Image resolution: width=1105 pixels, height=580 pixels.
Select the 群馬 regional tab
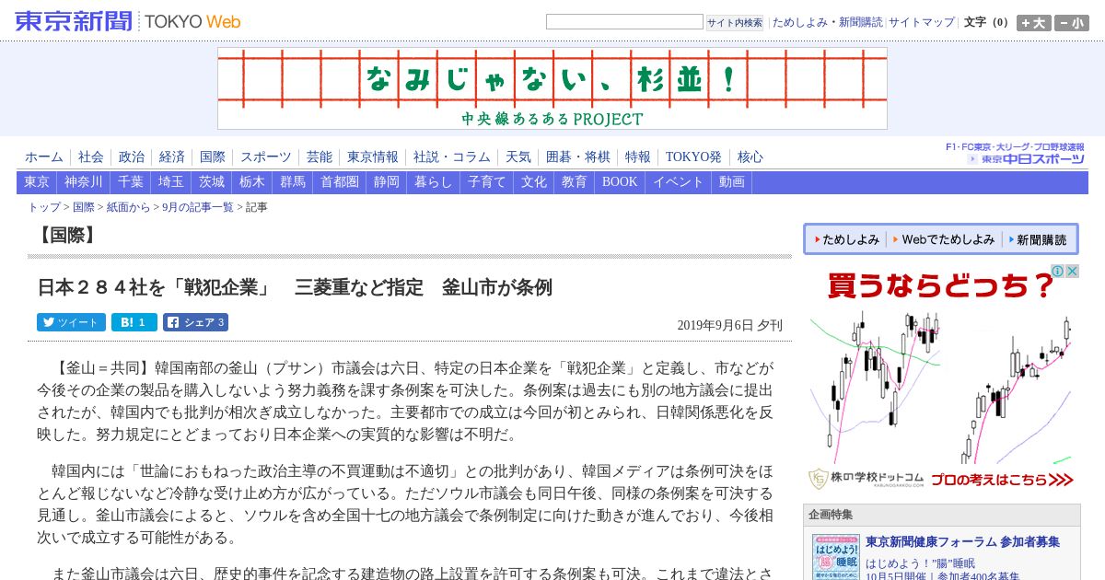tap(293, 182)
